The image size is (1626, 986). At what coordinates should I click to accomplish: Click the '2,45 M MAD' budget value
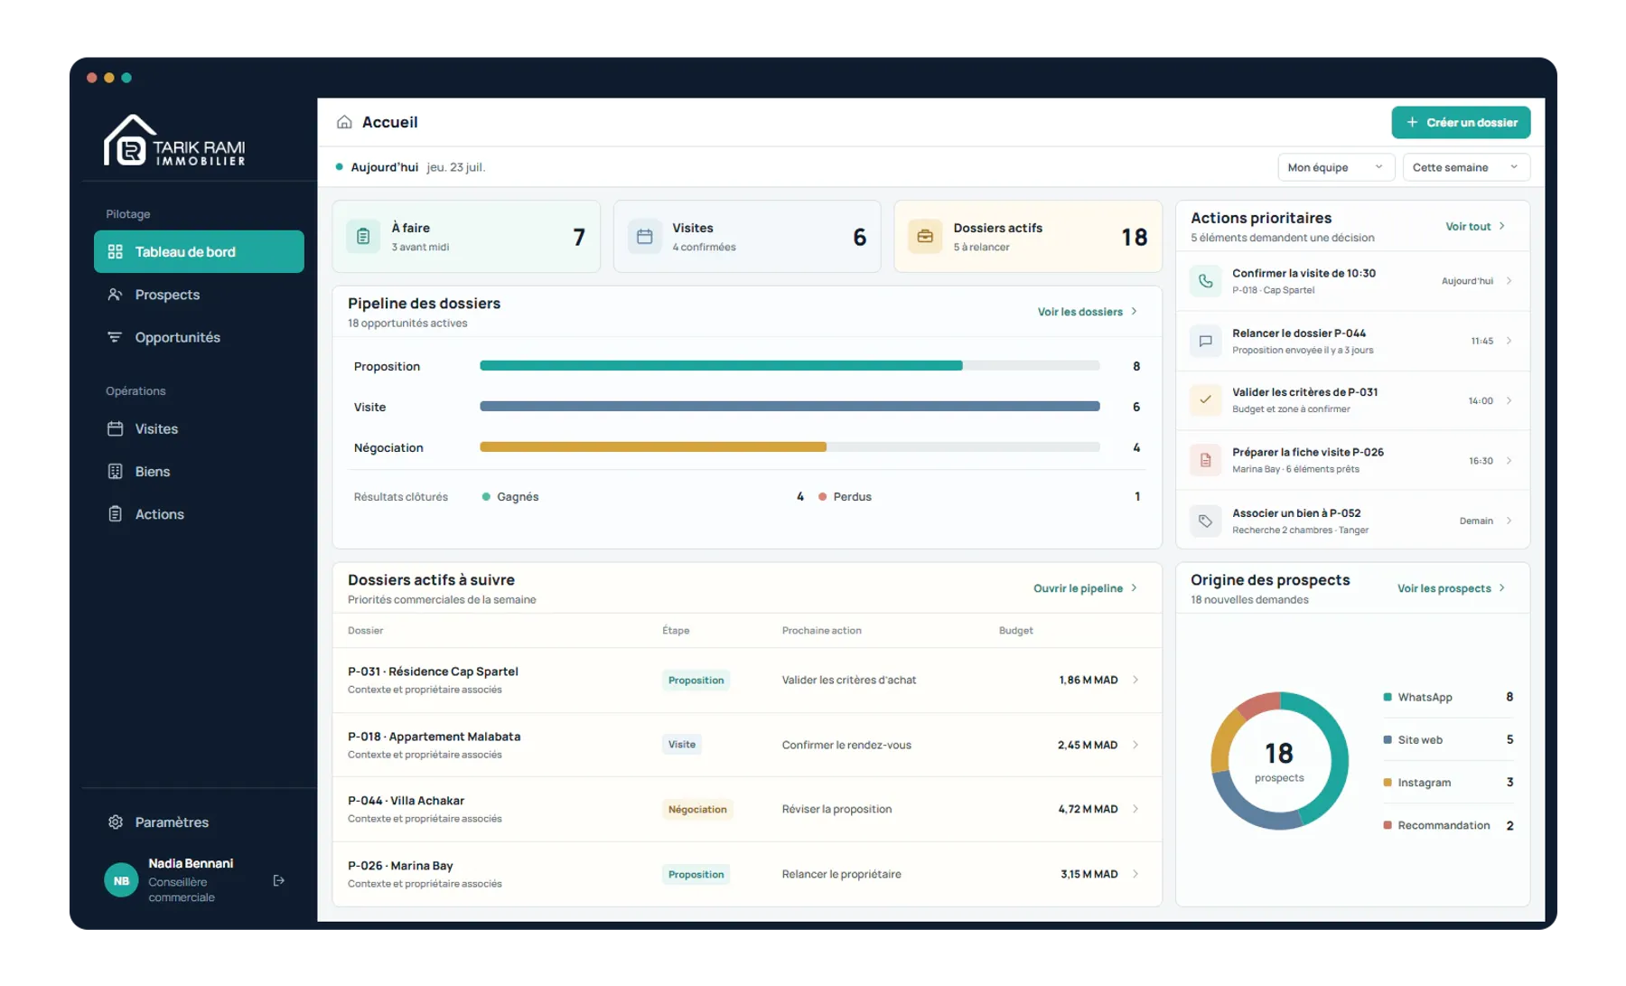click(x=1088, y=745)
